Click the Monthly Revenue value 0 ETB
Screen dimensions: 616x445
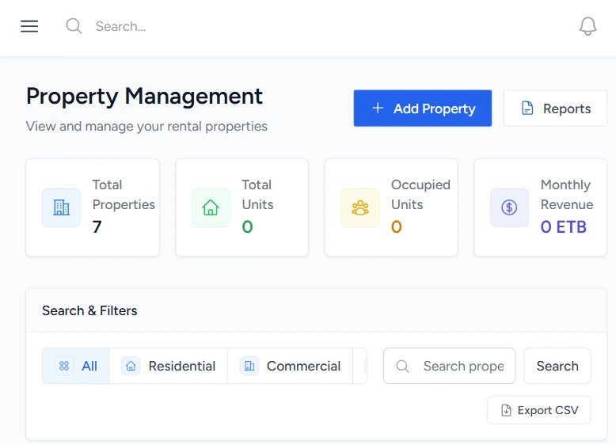click(x=564, y=227)
